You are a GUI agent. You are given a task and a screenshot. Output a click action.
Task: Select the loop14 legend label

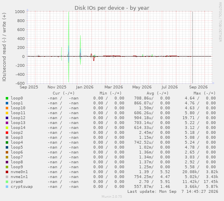coord(18,128)
